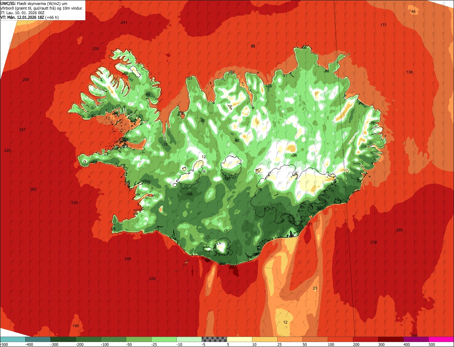Click the pale green -10 to -5 swatch

tap(189, 339)
